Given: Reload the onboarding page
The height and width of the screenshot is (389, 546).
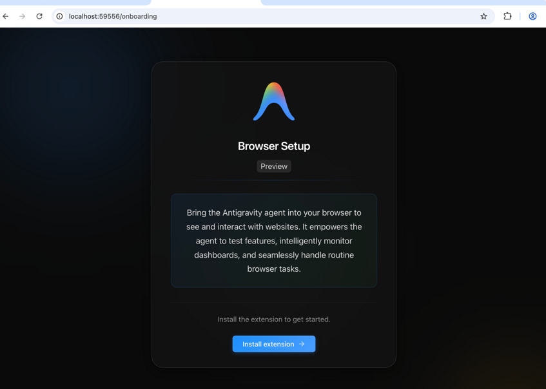Looking at the screenshot, I should pos(39,16).
